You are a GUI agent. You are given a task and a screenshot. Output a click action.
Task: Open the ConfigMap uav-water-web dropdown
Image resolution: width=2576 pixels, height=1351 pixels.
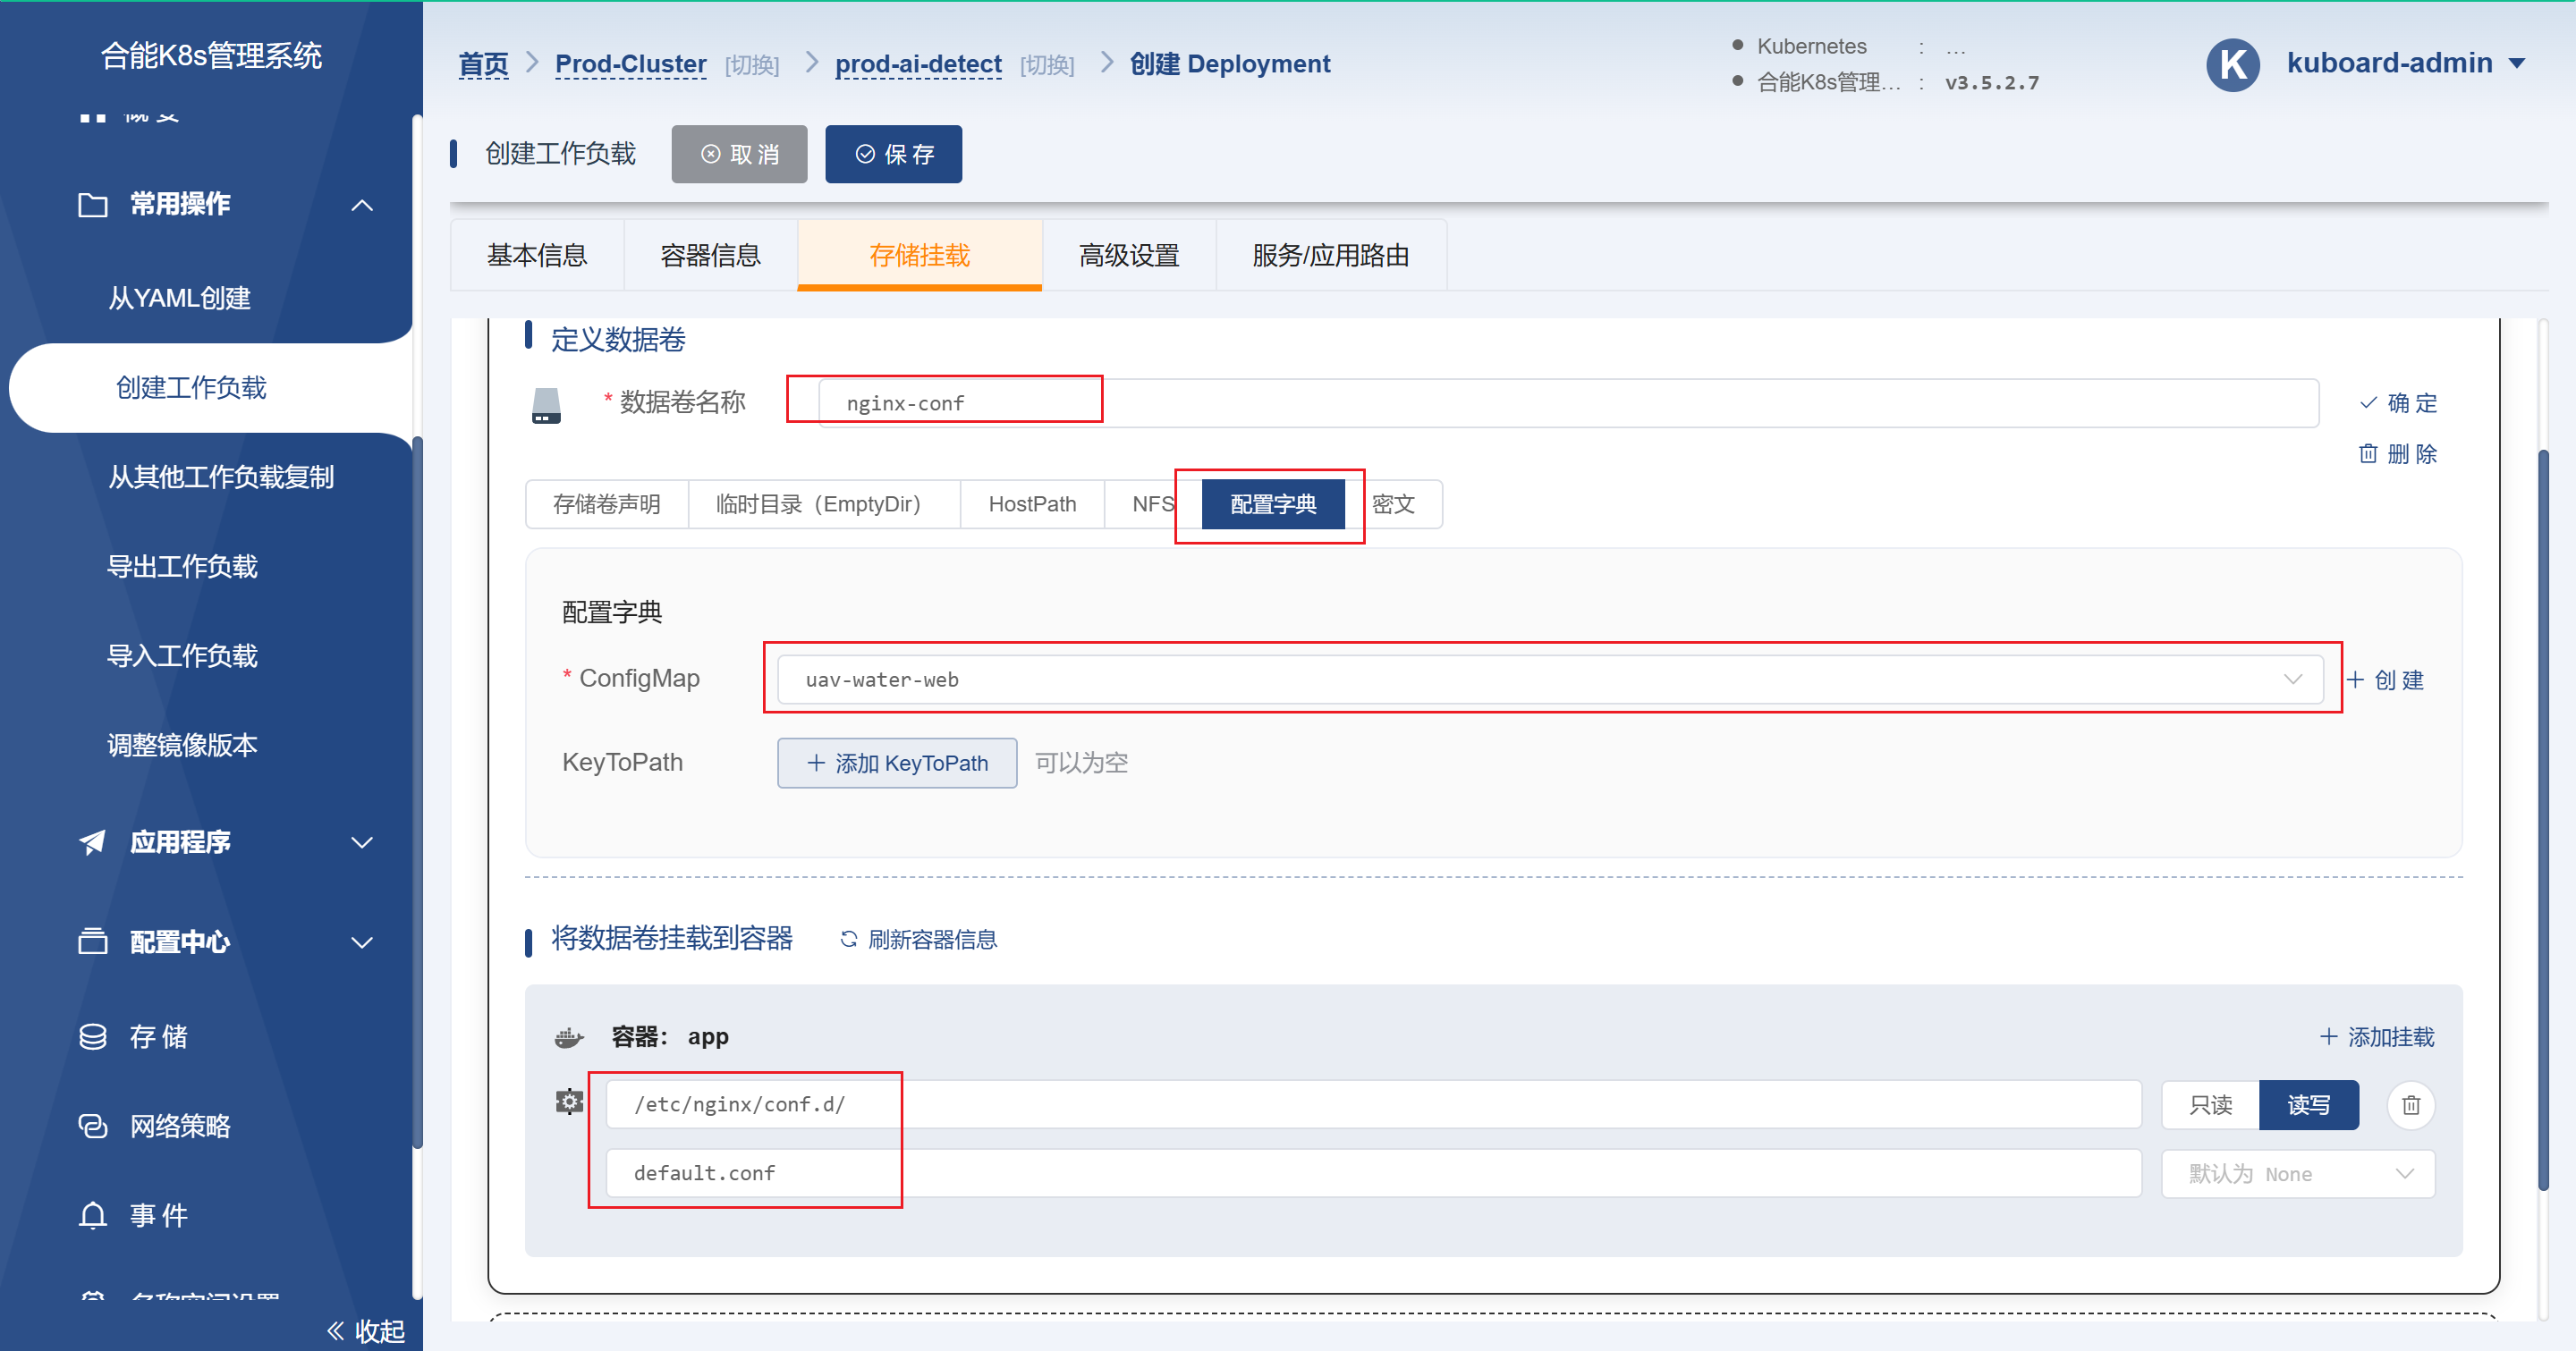coord(1550,680)
